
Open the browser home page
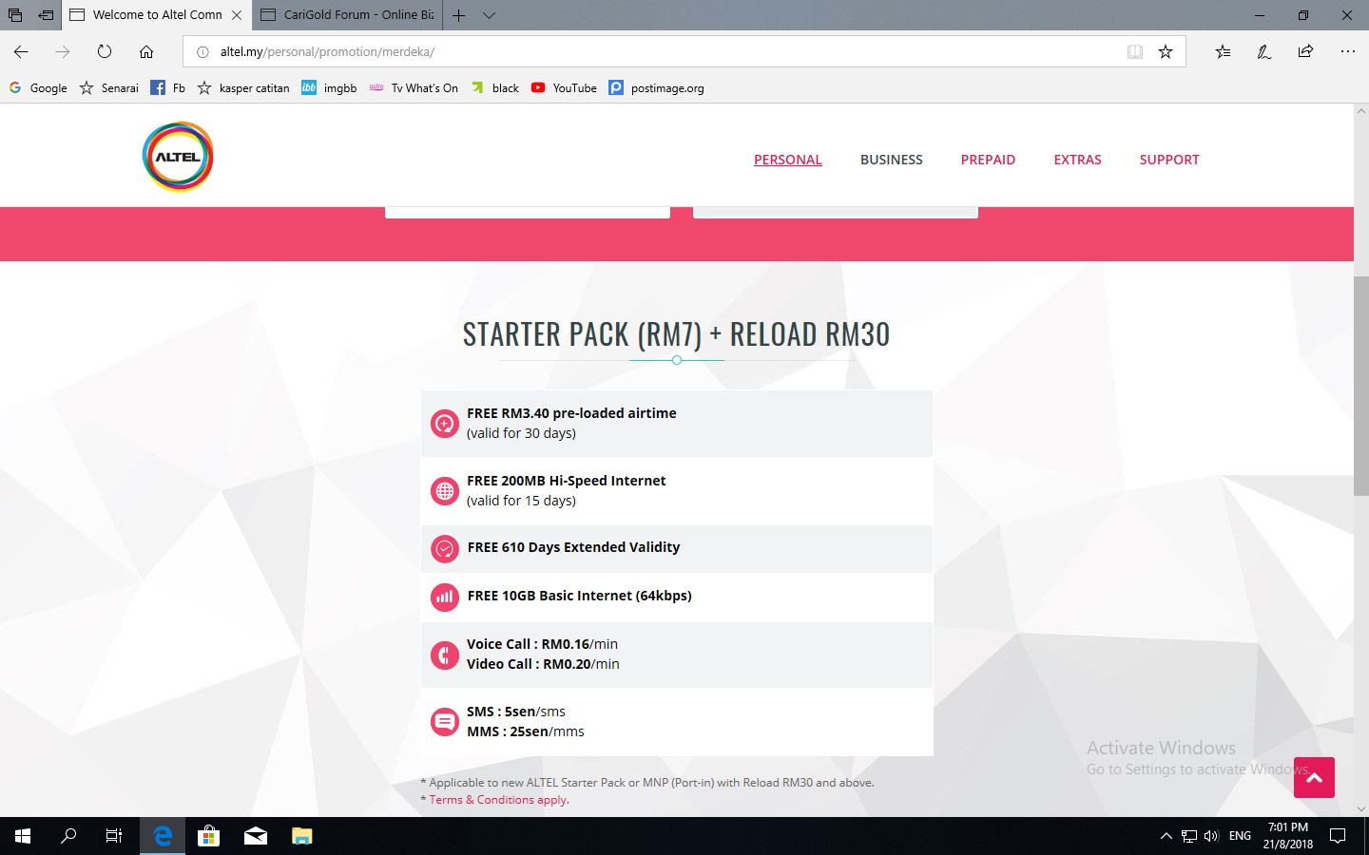click(146, 51)
